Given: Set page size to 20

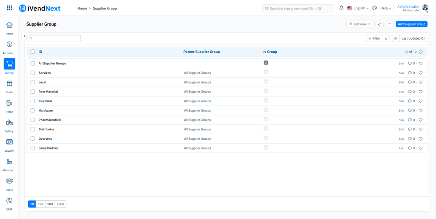Looking at the screenshot, I should pyautogui.click(x=32, y=204).
